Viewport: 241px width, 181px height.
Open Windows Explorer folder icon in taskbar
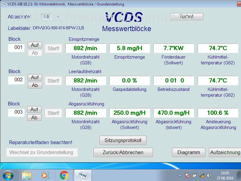27,175
